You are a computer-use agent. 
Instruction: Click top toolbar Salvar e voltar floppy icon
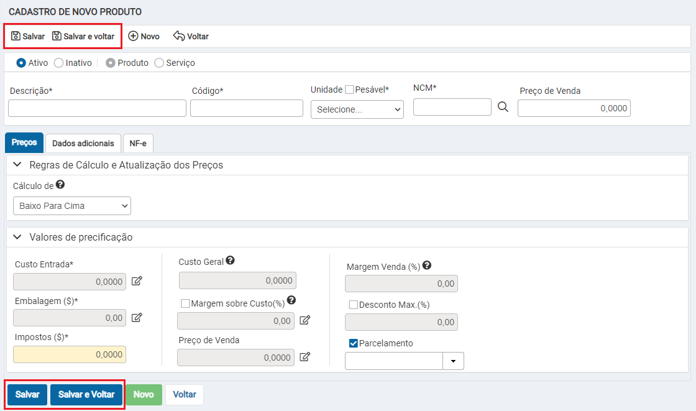pos(57,36)
